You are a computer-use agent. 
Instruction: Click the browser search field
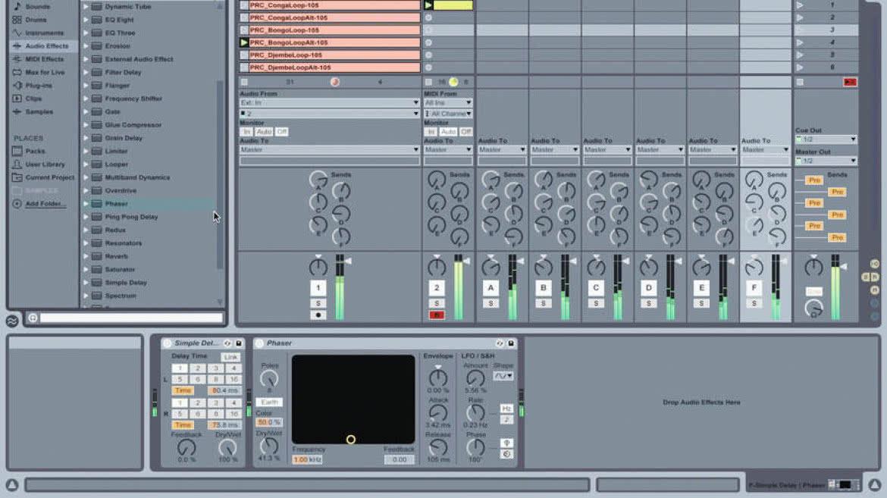(131, 318)
